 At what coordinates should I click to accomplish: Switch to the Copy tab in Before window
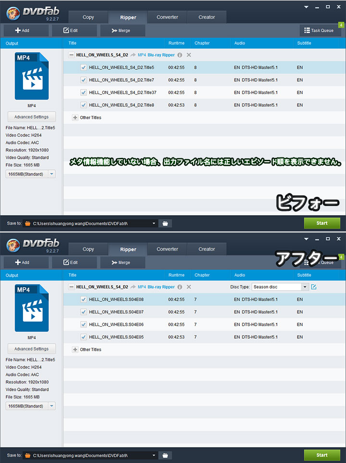88,17
